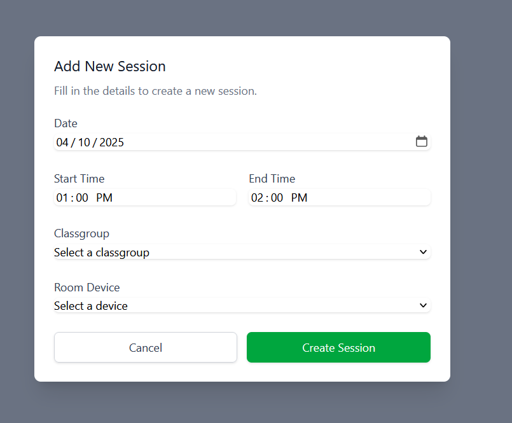The image size is (512, 423).
Task: Click the Add New Session heading
Action: (110, 66)
